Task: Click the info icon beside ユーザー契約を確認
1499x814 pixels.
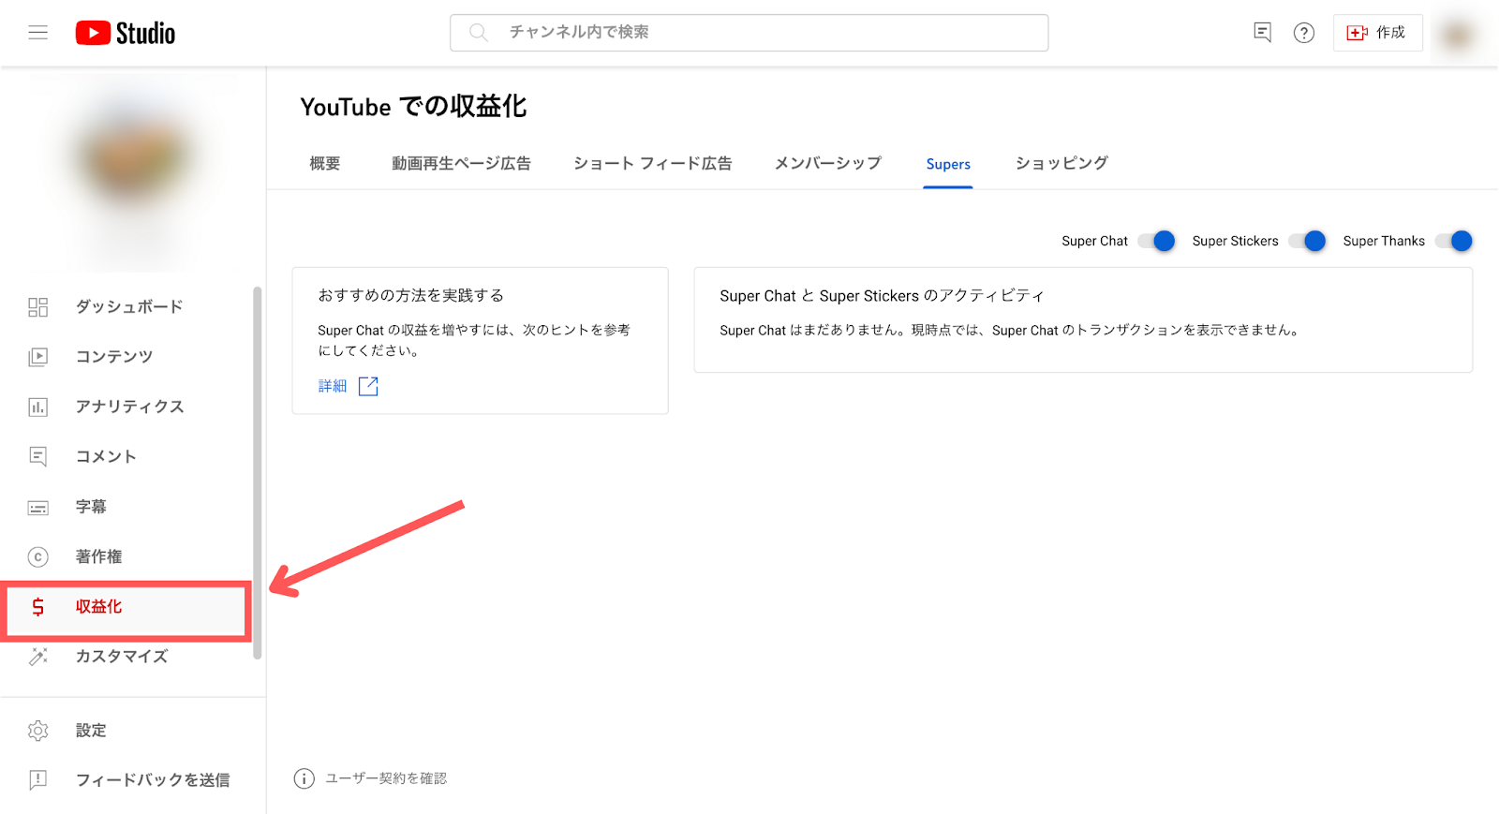Action: click(304, 779)
